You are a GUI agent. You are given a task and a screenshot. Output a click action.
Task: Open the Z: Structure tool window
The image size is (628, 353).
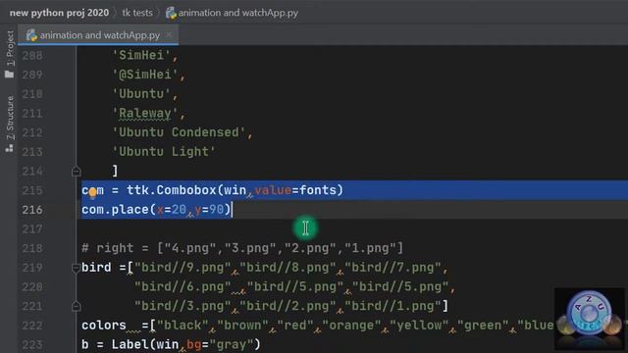tap(10, 118)
